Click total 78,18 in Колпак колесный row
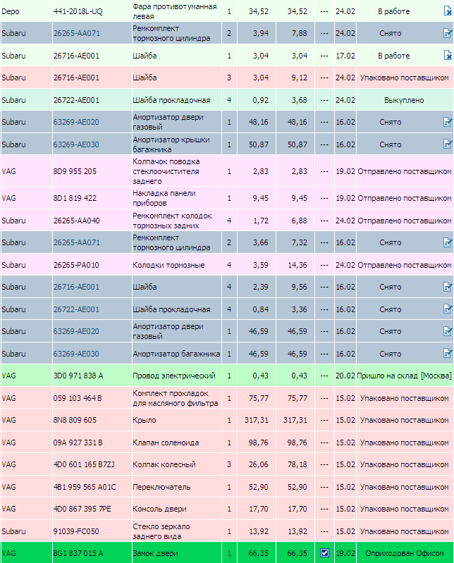Viewport: 454px width, 563px height. [297, 464]
